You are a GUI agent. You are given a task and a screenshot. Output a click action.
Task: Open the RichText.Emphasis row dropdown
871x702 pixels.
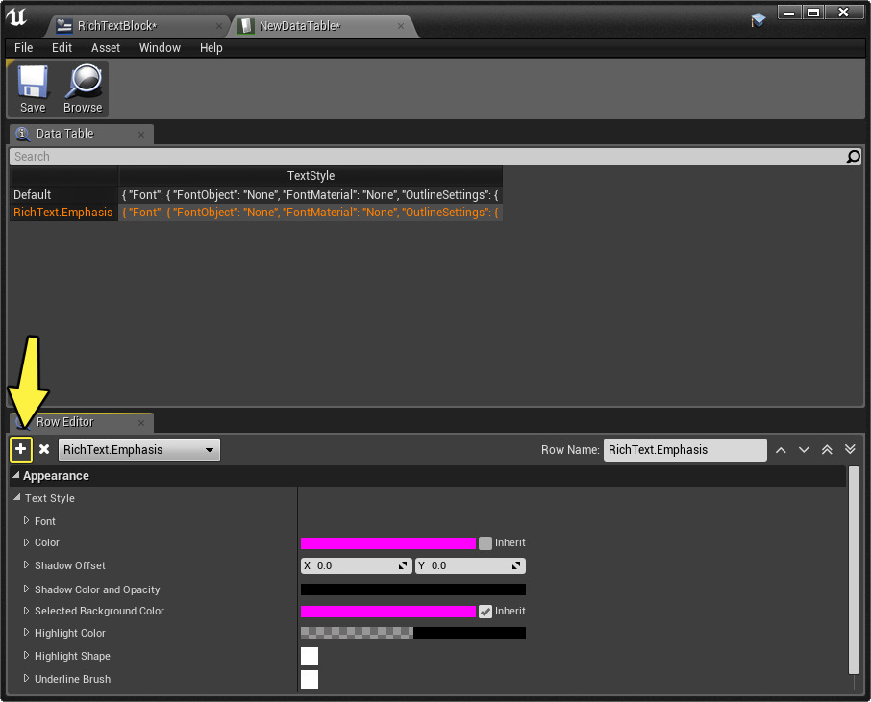(139, 450)
